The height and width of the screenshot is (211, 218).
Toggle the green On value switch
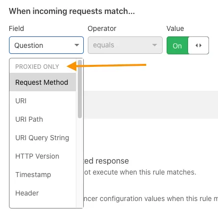point(188,45)
